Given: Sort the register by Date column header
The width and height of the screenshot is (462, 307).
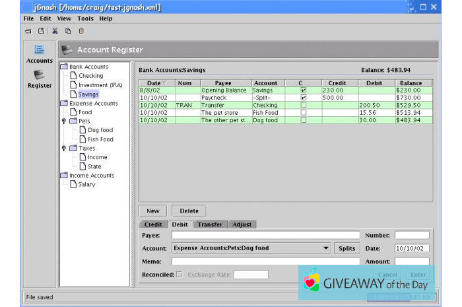Looking at the screenshot, I should point(156,83).
